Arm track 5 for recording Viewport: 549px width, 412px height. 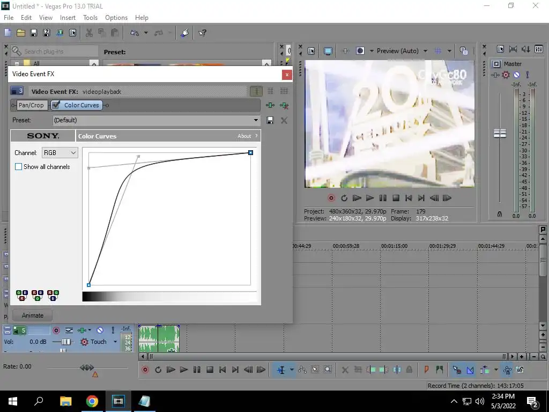pos(56,330)
